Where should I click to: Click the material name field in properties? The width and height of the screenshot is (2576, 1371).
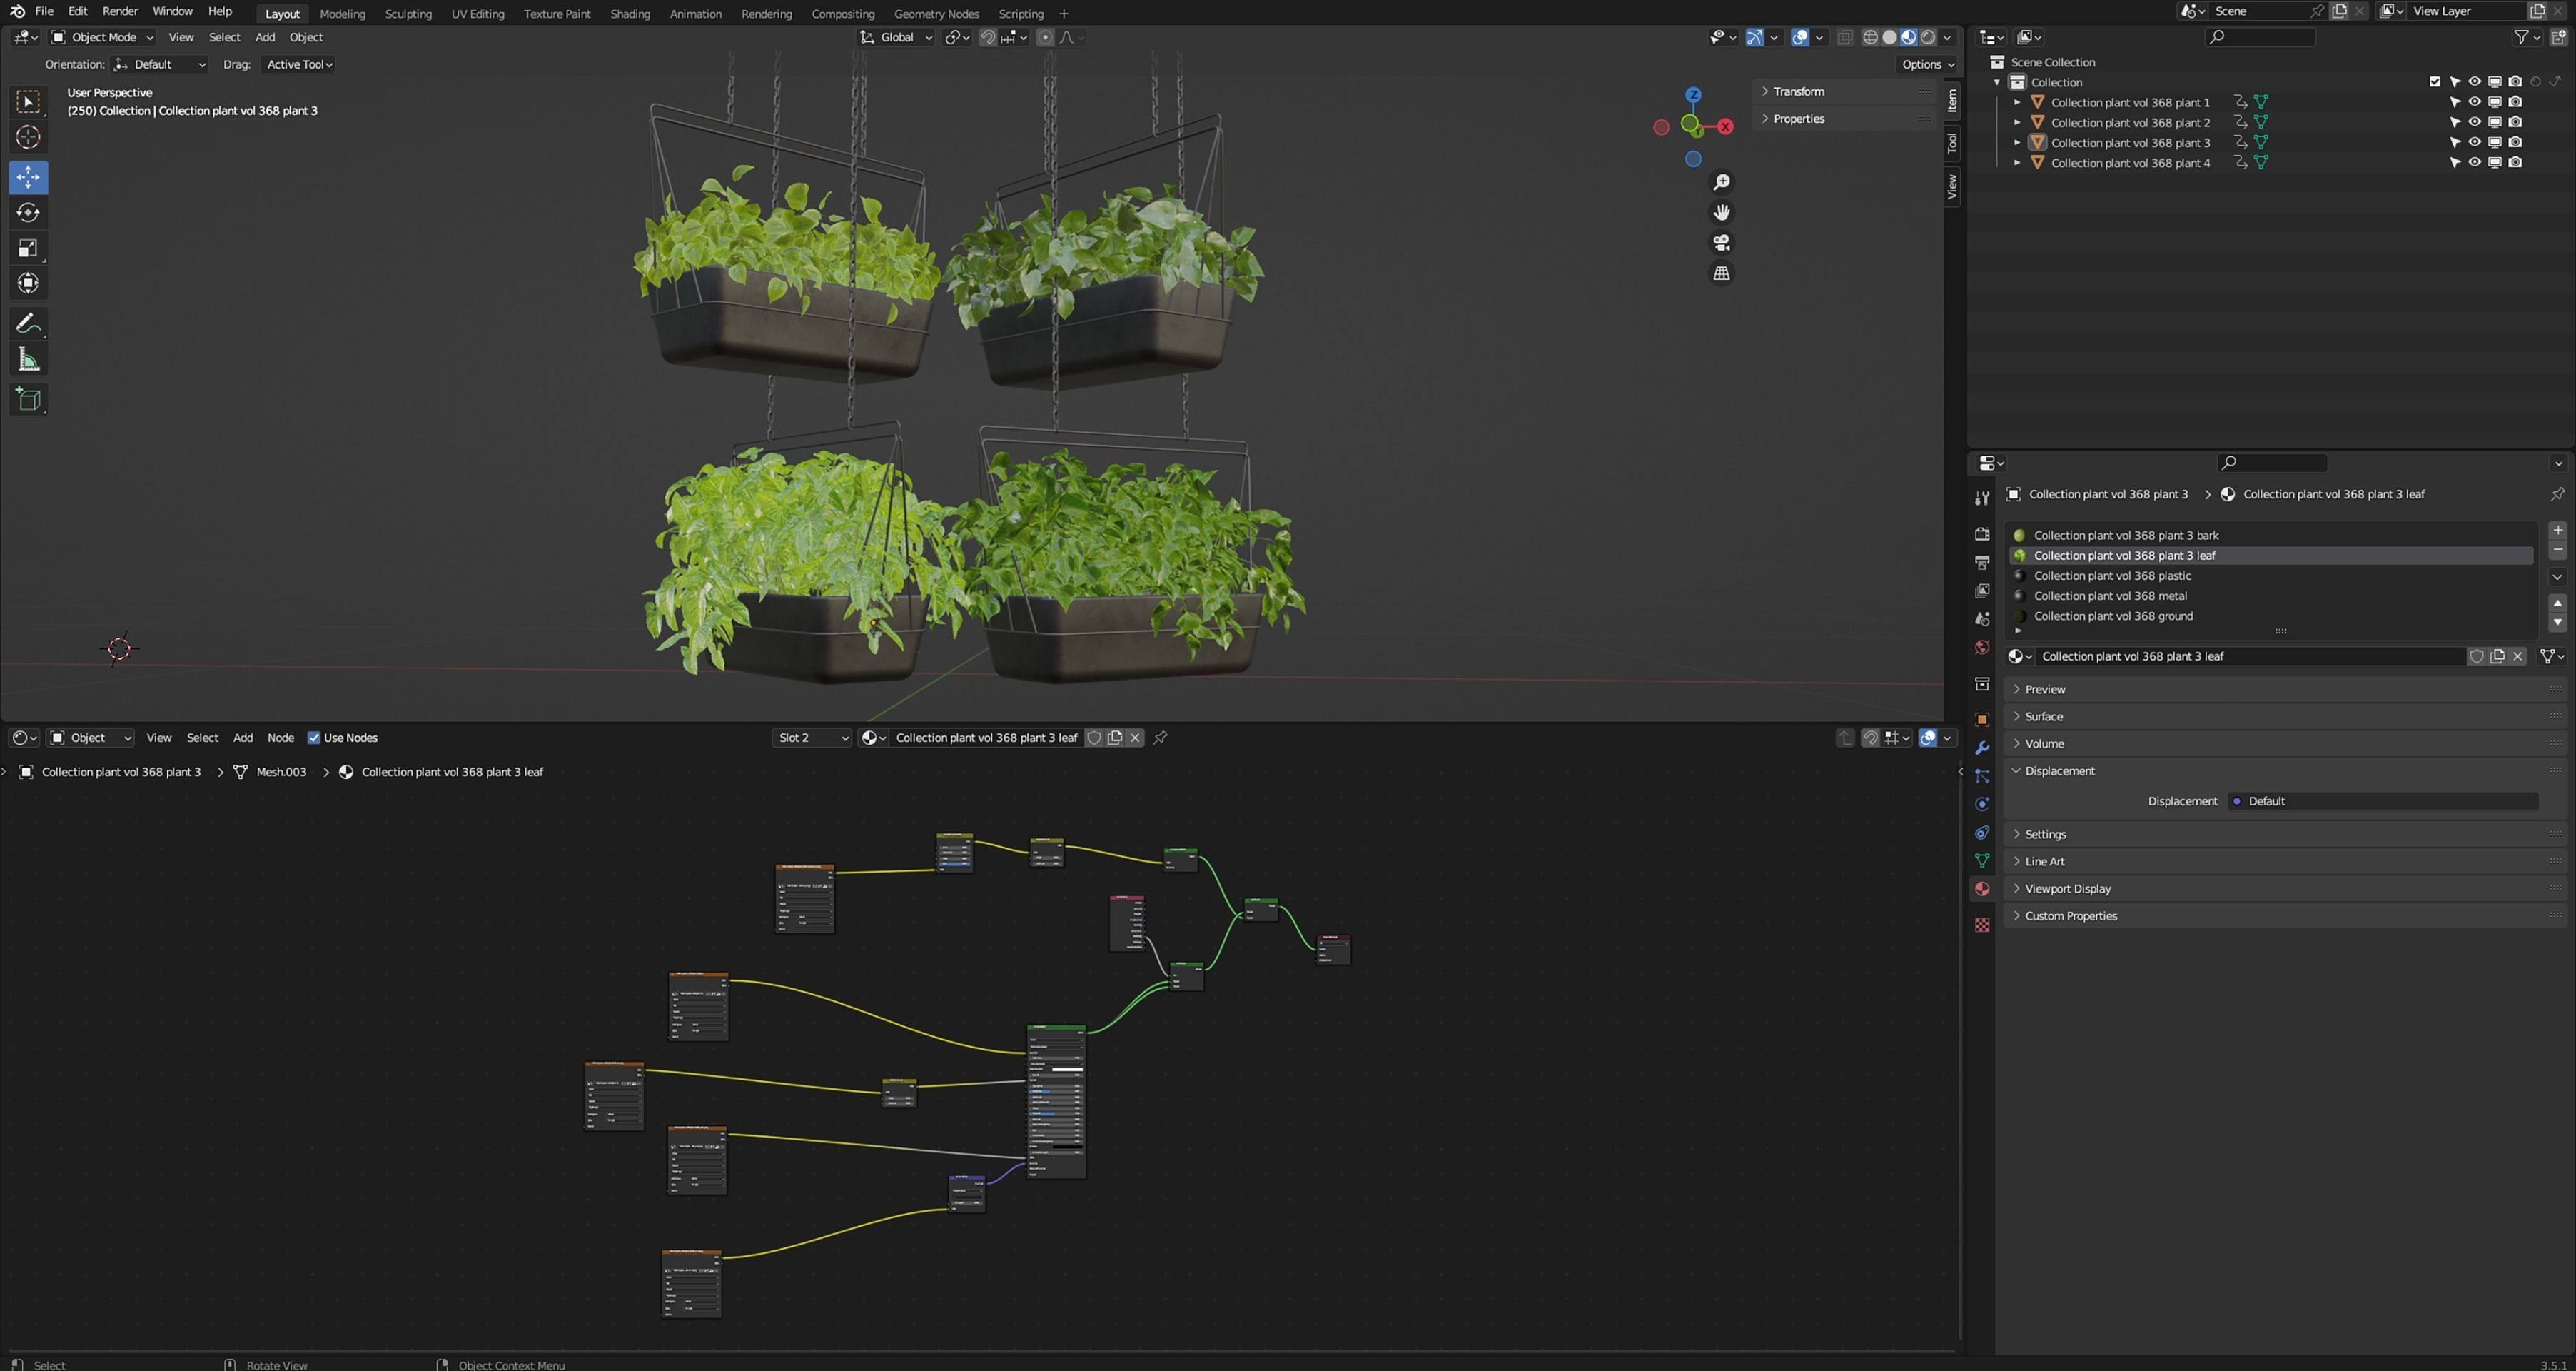(2251, 656)
